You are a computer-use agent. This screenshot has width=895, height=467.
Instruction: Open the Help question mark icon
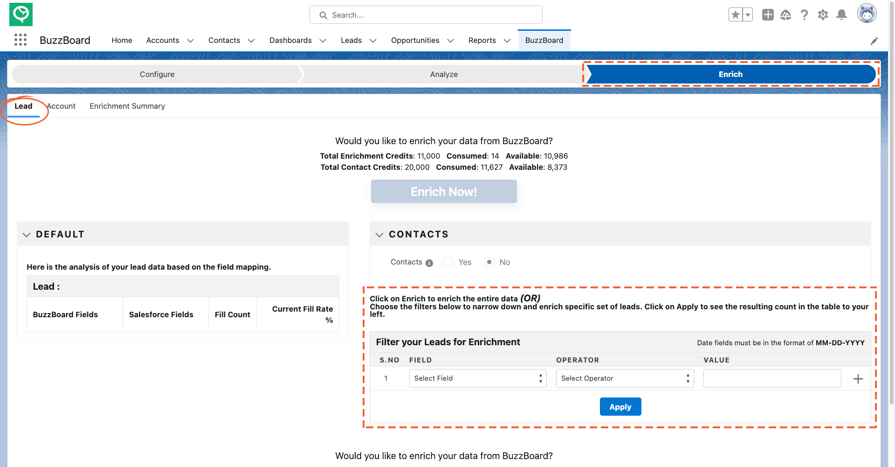coord(805,15)
